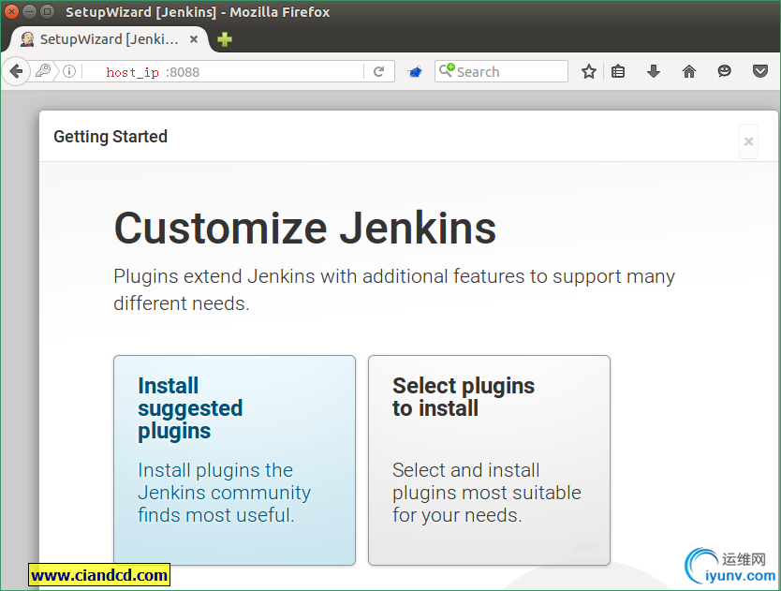Click the Jenkins favicon on the tab
This screenshot has width=781, height=591.
[27, 38]
